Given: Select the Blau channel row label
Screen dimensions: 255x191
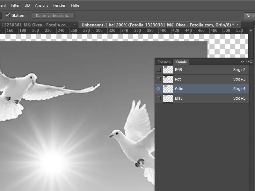Looking at the screenshot, I should [179, 98].
